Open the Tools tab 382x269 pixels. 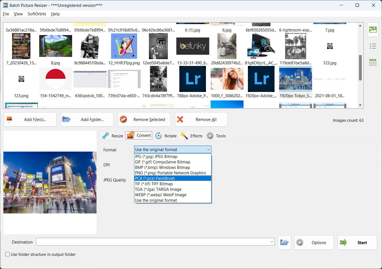pos(216,136)
